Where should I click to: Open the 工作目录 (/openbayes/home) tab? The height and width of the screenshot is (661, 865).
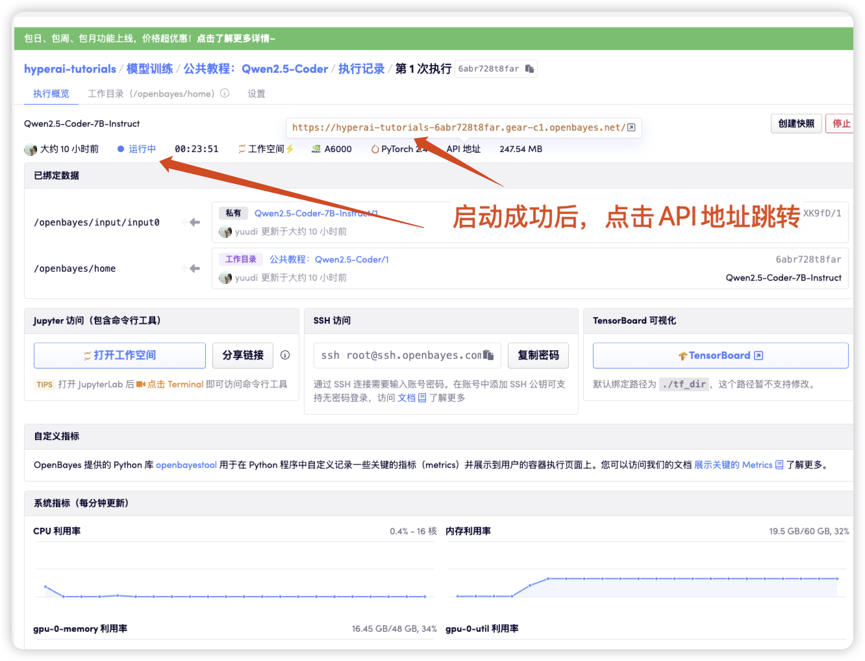(151, 94)
